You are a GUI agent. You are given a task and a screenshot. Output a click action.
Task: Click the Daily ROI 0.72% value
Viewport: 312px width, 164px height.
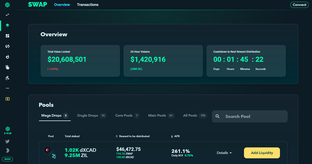pyautogui.click(x=182, y=155)
